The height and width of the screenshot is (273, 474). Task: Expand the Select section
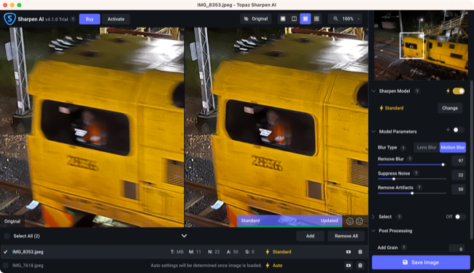[x=373, y=217]
